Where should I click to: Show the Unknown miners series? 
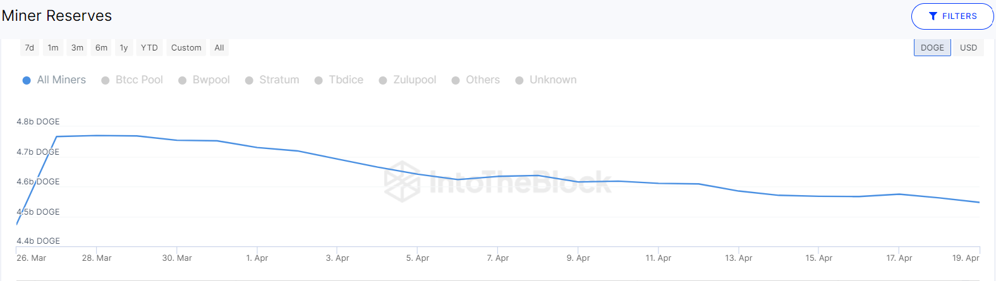519,80
